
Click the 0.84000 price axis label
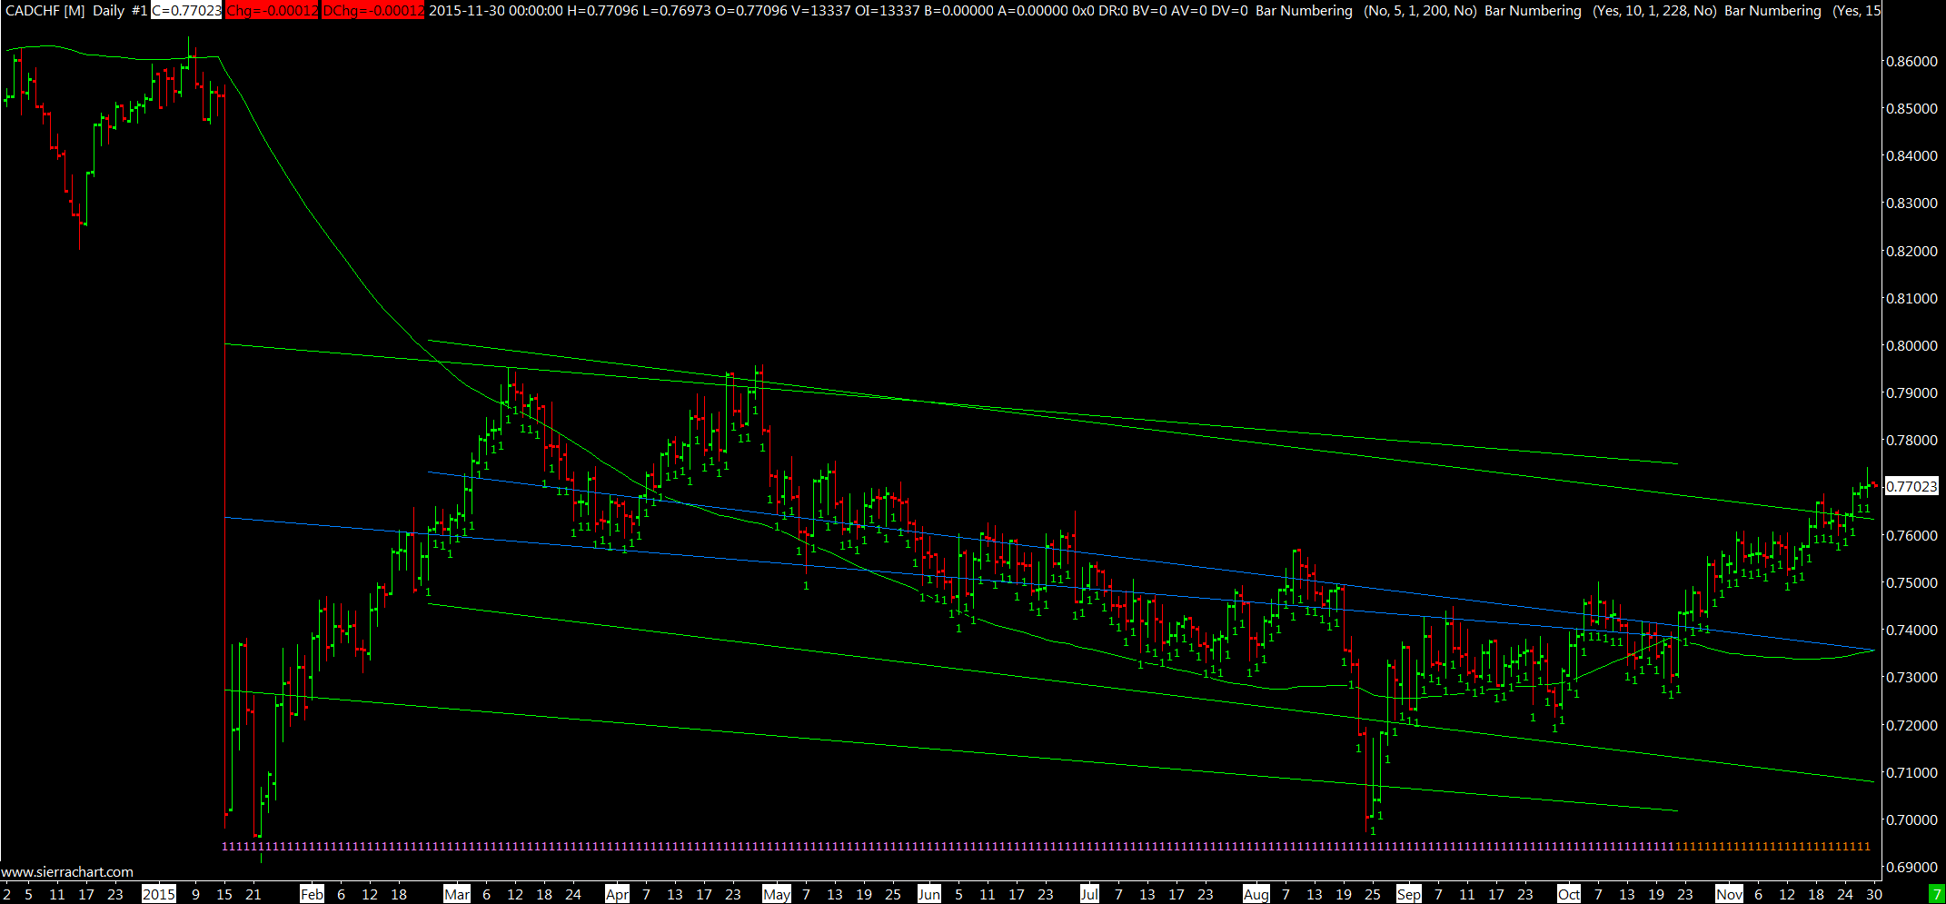coord(1911,155)
